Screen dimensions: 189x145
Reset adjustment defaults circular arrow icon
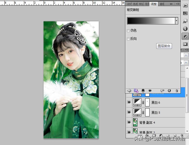pyautogui.click(x=169, y=91)
